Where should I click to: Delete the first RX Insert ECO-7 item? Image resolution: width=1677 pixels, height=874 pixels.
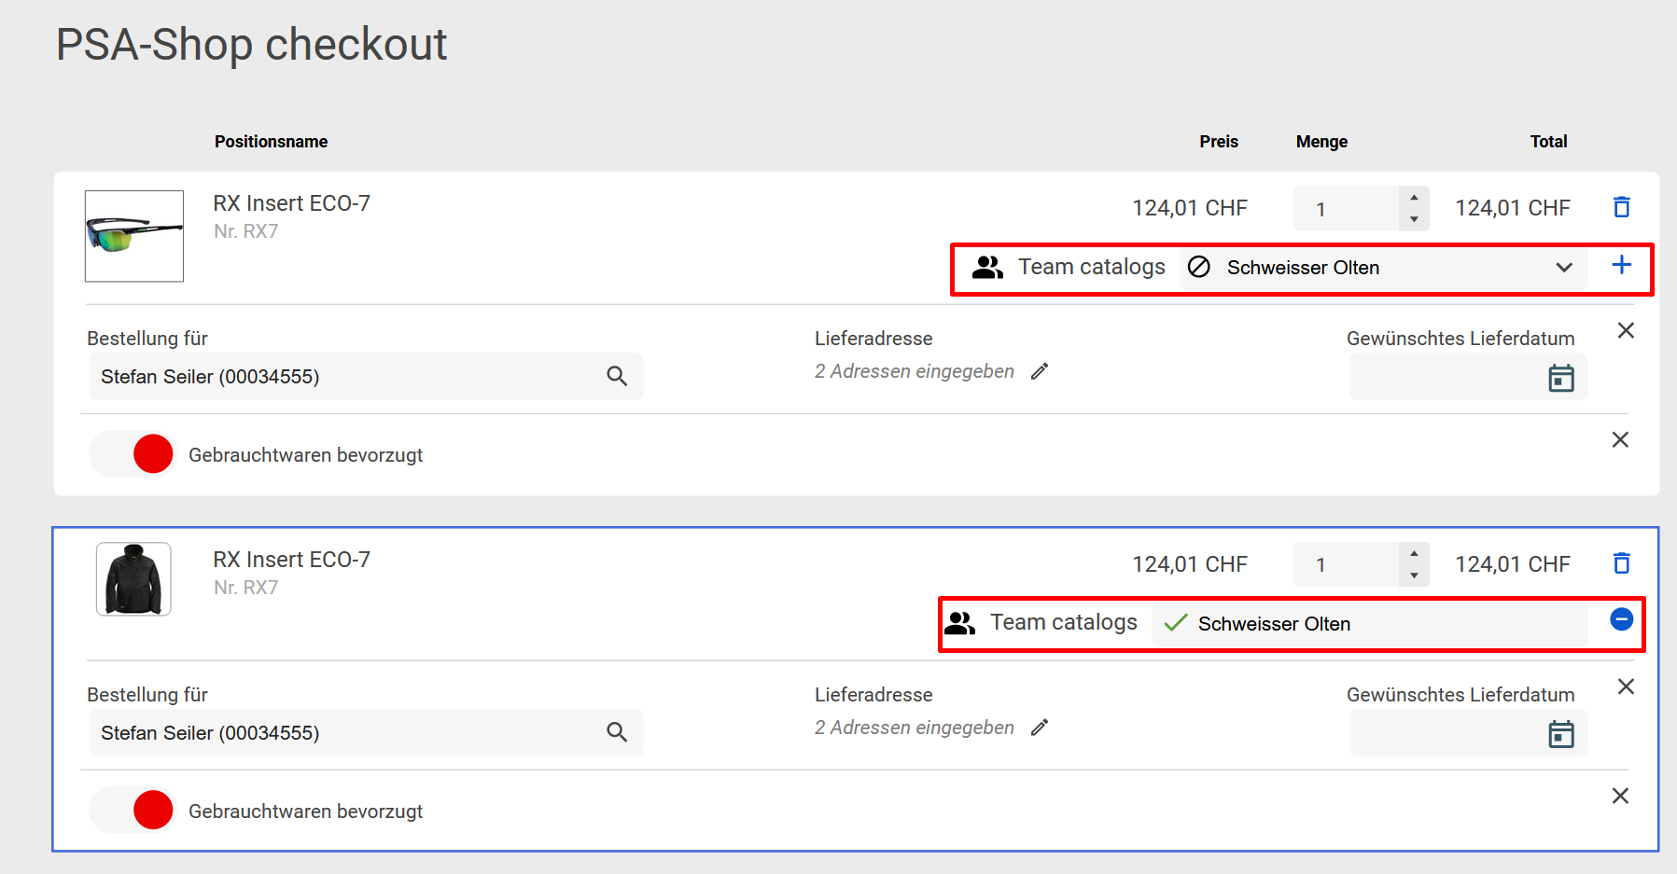tap(1621, 207)
